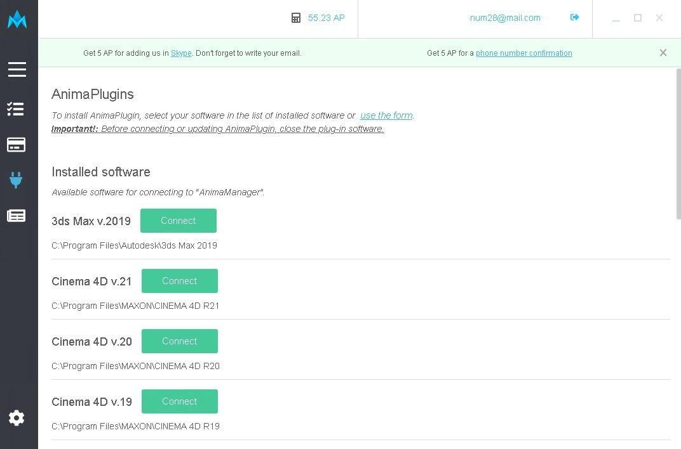Open settings gear in sidebar
Image resolution: width=681 pixels, height=449 pixels.
click(x=17, y=418)
